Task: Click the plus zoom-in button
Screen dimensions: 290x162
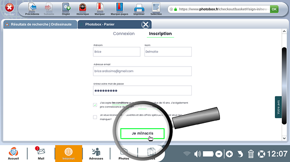Action: (229, 154)
